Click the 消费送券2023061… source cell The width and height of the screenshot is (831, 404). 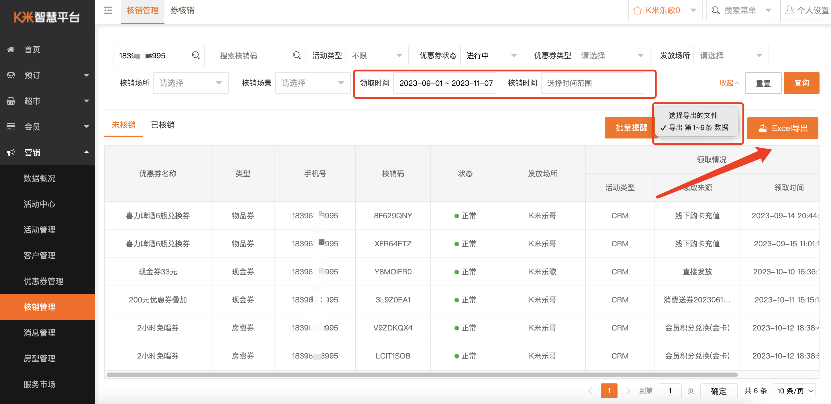[697, 300]
